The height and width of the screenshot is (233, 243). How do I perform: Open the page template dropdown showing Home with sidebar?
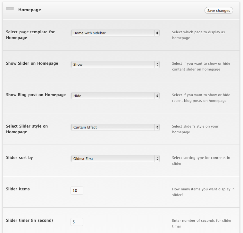tap(115, 33)
